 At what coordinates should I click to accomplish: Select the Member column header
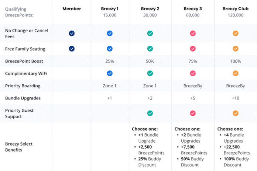tap(72, 9)
